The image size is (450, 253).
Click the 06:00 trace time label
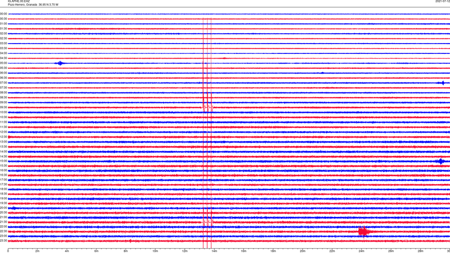(3, 73)
